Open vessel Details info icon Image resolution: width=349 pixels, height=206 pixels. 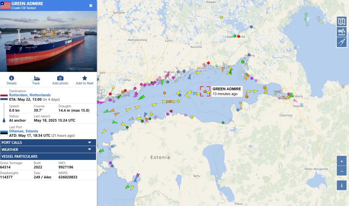pos(11,78)
